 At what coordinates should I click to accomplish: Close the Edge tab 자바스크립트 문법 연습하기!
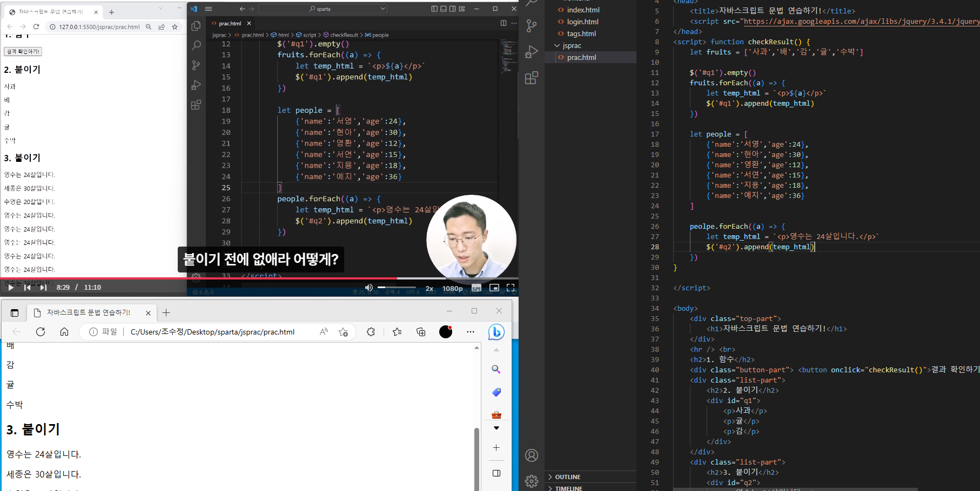tap(148, 313)
